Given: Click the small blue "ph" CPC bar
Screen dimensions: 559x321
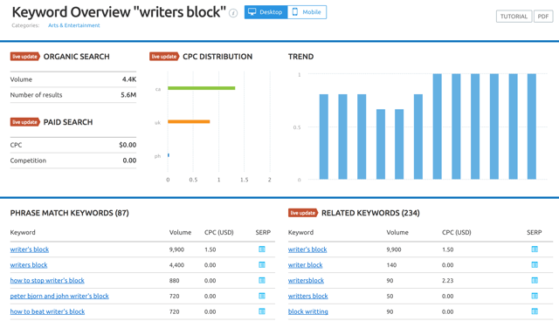Looking at the screenshot, I should point(169,155).
